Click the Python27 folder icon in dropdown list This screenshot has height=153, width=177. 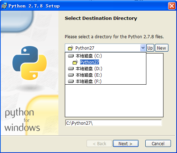tap(75, 62)
